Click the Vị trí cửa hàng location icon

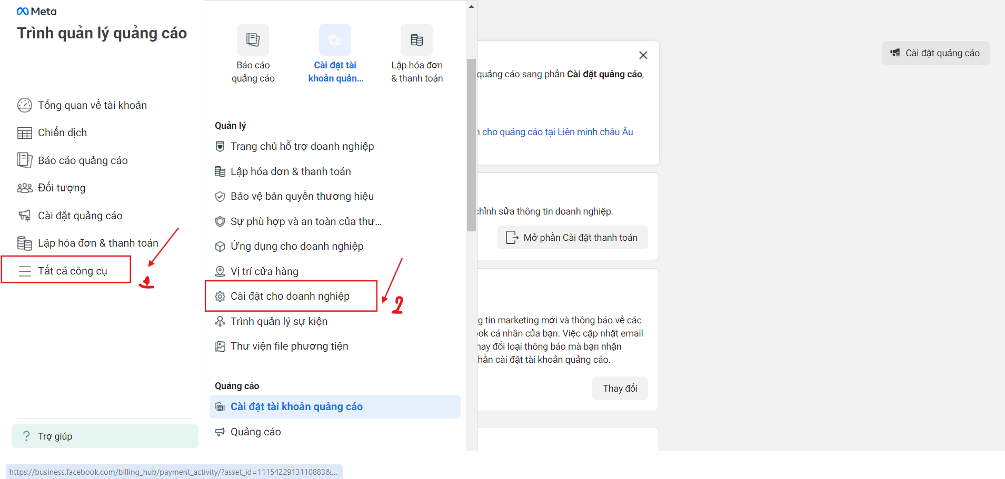pyautogui.click(x=220, y=271)
